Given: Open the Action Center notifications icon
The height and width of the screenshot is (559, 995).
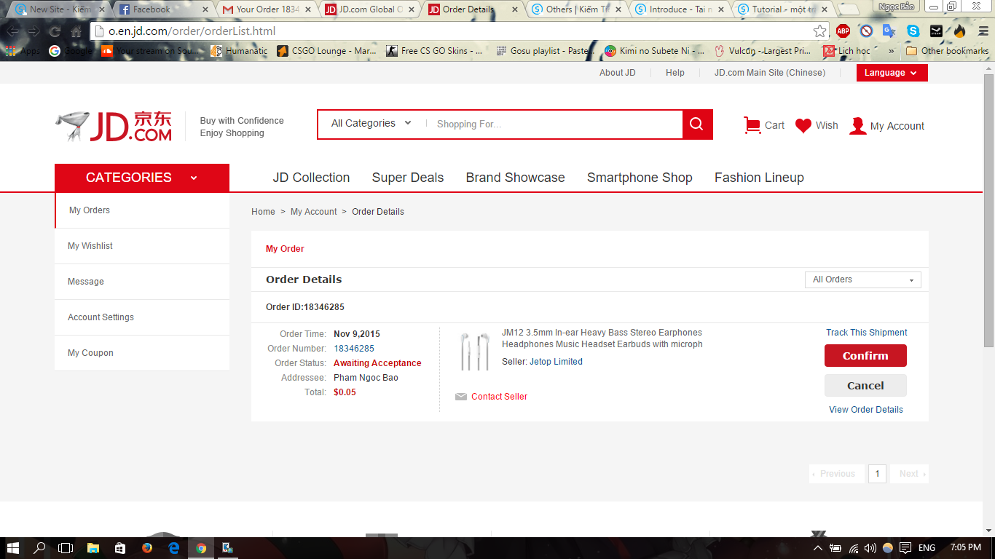Looking at the screenshot, I should (x=905, y=548).
